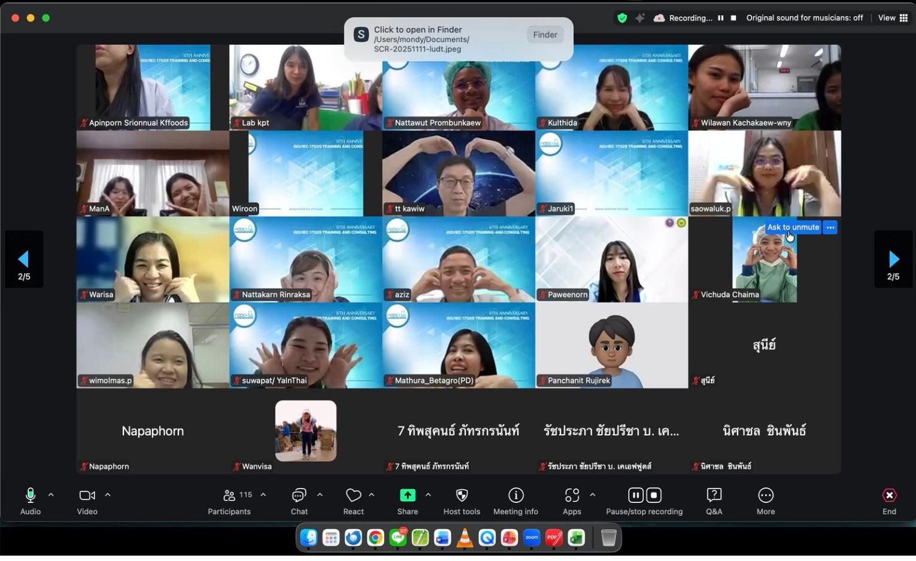Expand the Video options chevron
This screenshot has height=561, width=916.
108,495
